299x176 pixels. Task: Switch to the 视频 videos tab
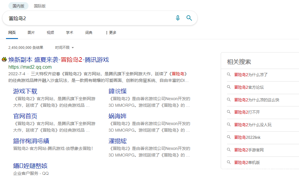coord(50,33)
